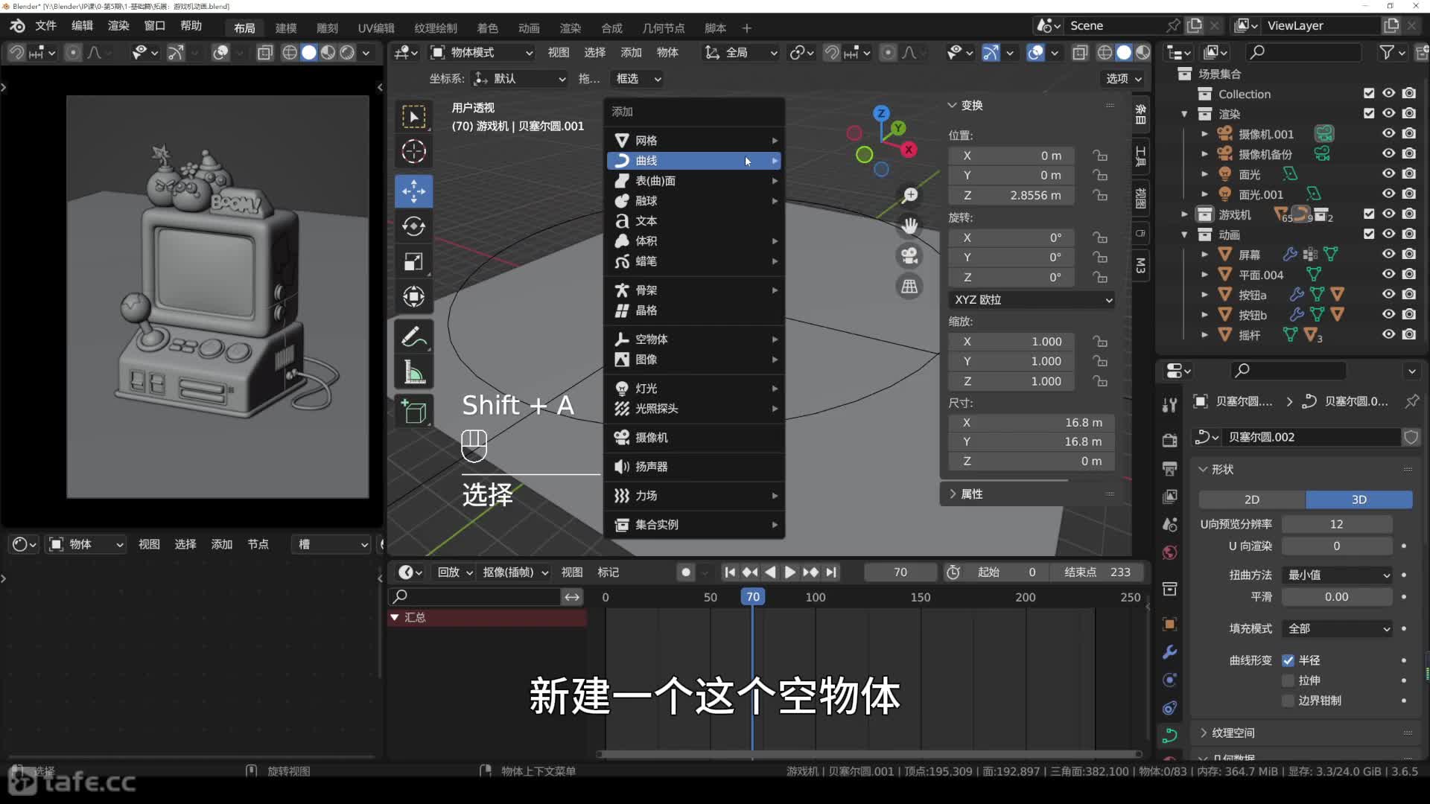Screen dimensions: 1430x804
Task: Switch to the 建模 workspace tab
Action: coord(286,28)
